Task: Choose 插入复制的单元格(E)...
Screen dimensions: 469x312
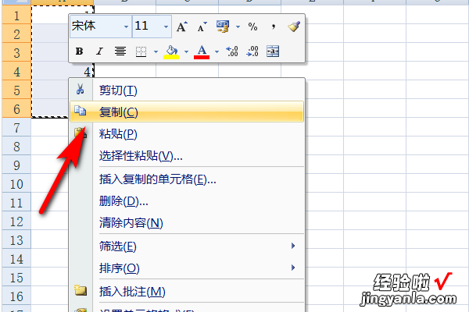Action: (187, 179)
